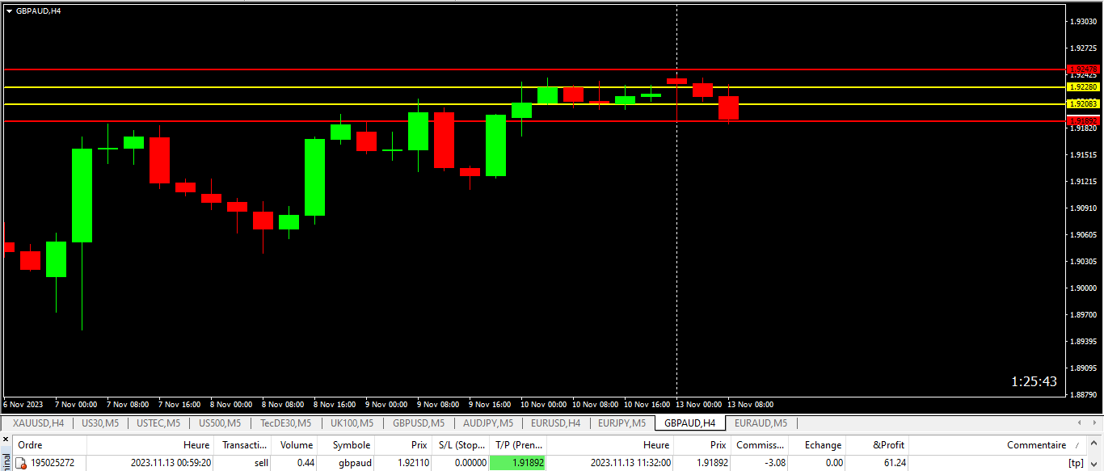Click the sell order icon for 195025272
The height and width of the screenshot is (471, 1104).
point(22,464)
